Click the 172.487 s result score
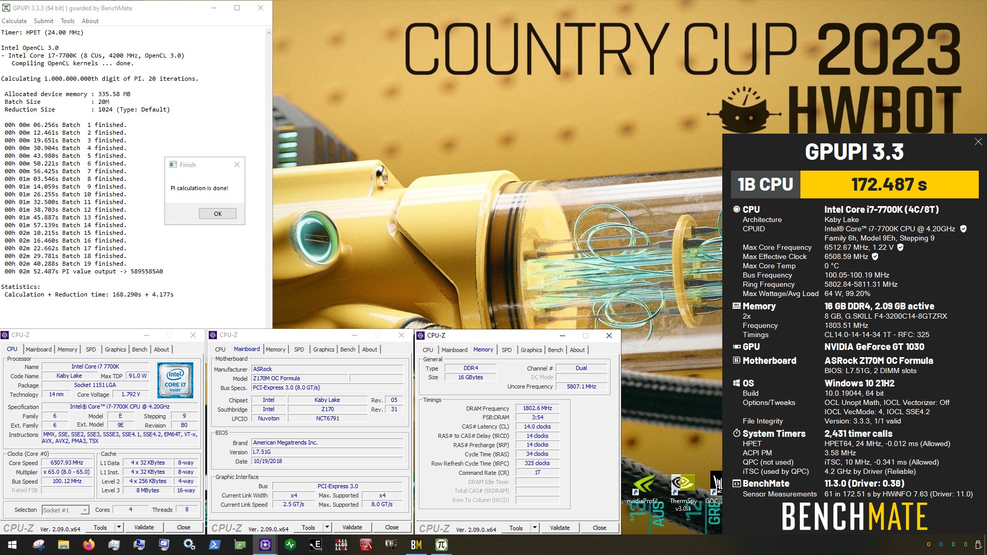987x555 pixels. pos(889,184)
